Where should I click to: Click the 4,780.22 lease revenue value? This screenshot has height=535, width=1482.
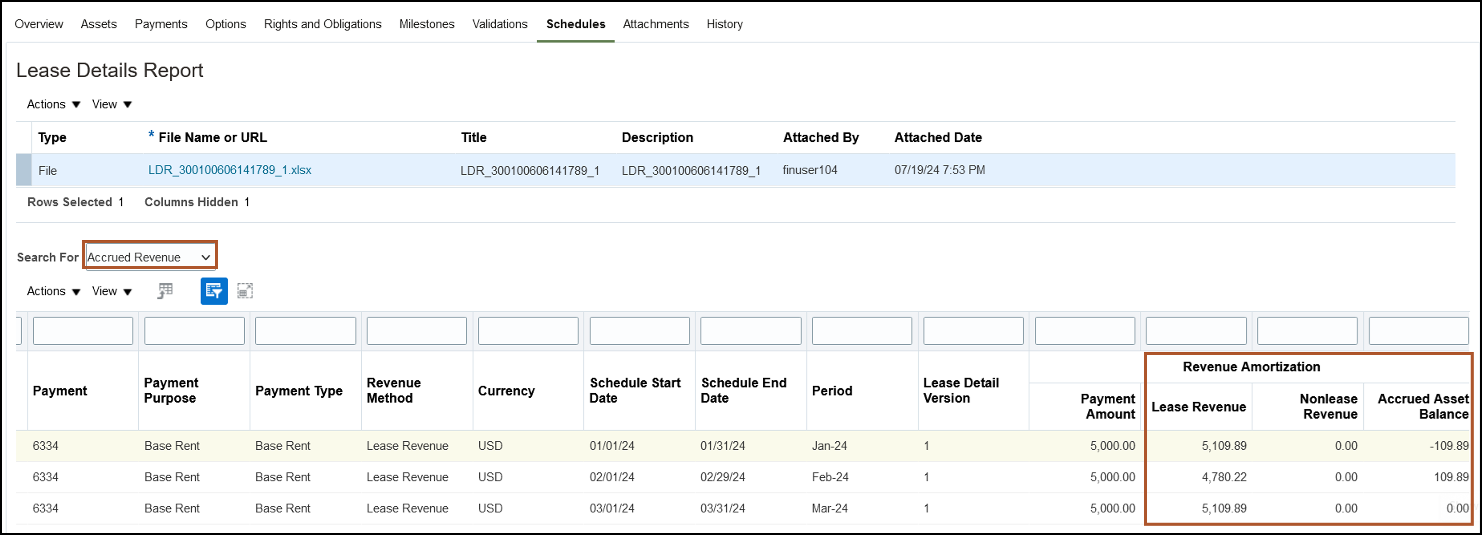coord(1224,477)
